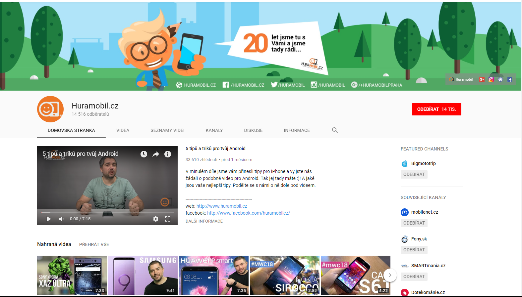The height and width of the screenshot is (297, 522).
Task: Show the next uploaded videos with the arrow
Action: coord(390,275)
